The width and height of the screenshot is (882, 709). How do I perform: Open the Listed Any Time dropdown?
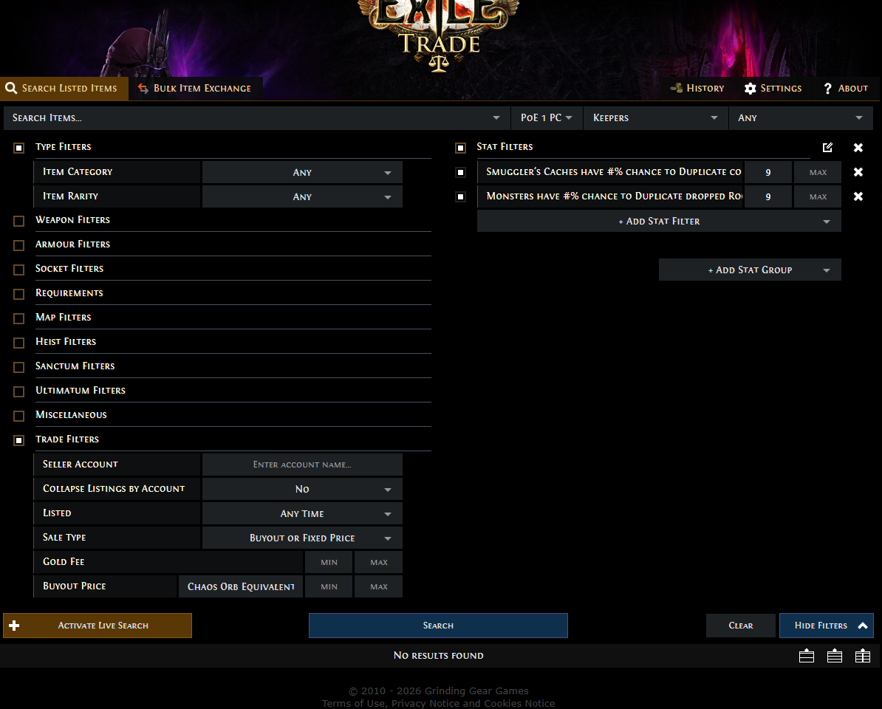coord(302,513)
